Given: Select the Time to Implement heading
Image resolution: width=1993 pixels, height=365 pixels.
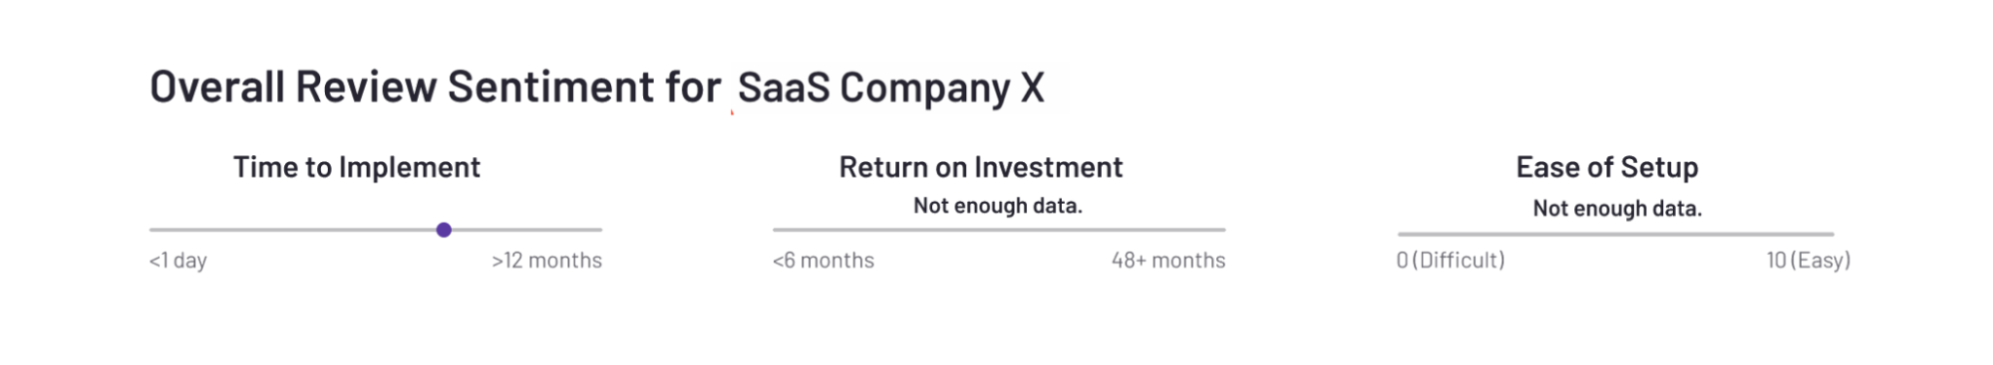Looking at the screenshot, I should (x=357, y=167).
